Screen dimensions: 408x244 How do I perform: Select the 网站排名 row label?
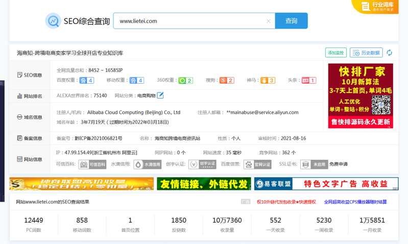30,96
